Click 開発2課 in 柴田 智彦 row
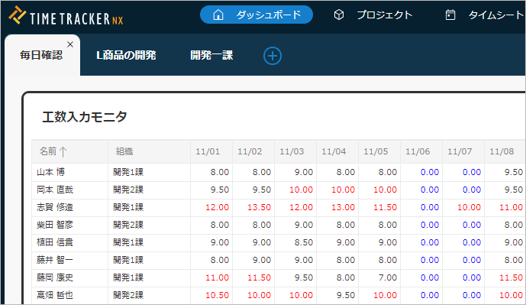 128,225
